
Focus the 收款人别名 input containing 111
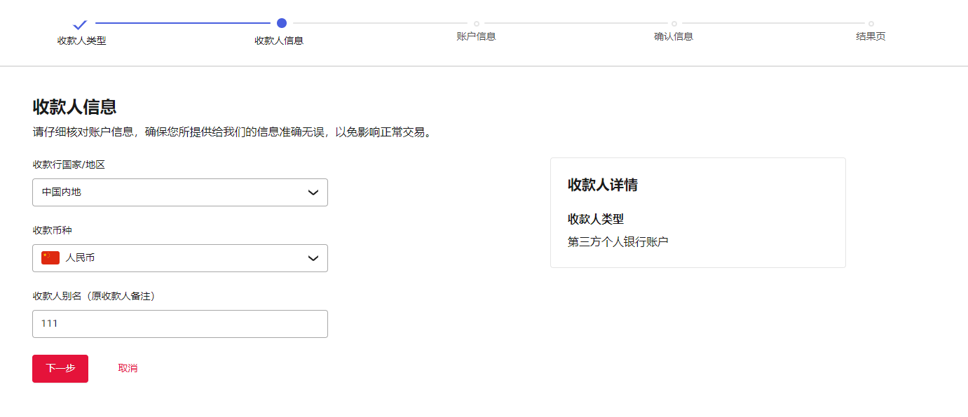(179, 324)
